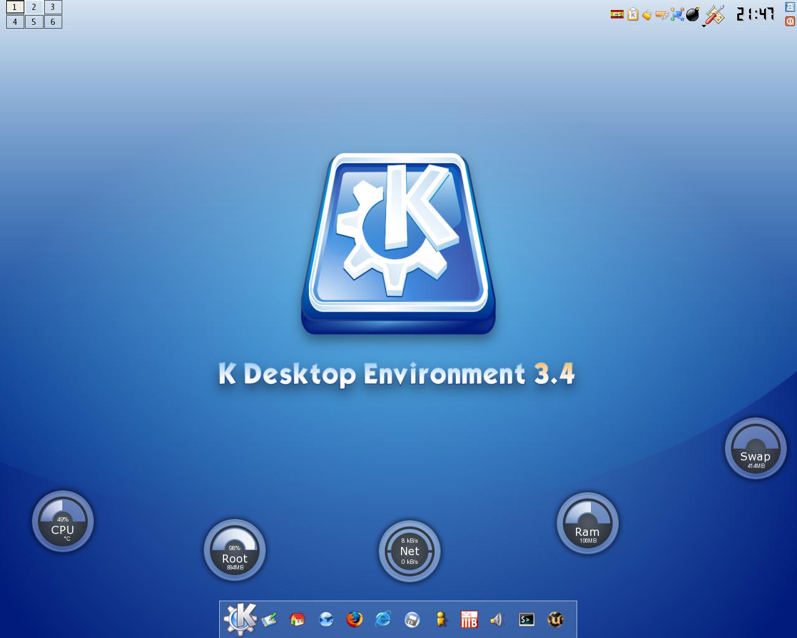Click the Root disk usage gauge

point(235,550)
